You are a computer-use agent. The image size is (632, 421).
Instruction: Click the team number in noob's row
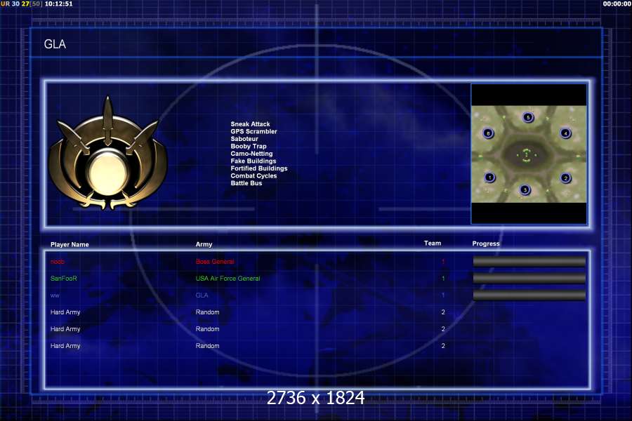pyautogui.click(x=443, y=262)
